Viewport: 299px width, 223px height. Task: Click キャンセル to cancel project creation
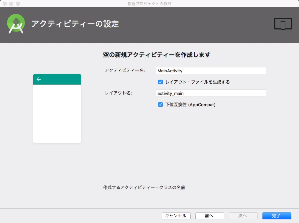(176, 215)
